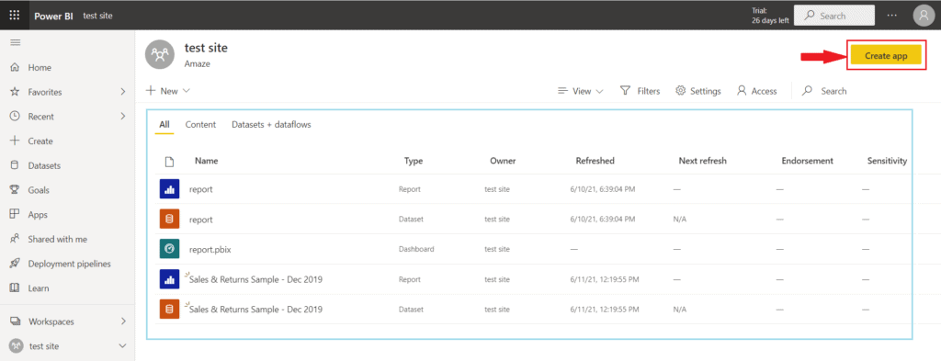
Task: Open Learn in the sidebar
Action: pyautogui.click(x=39, y=288)
